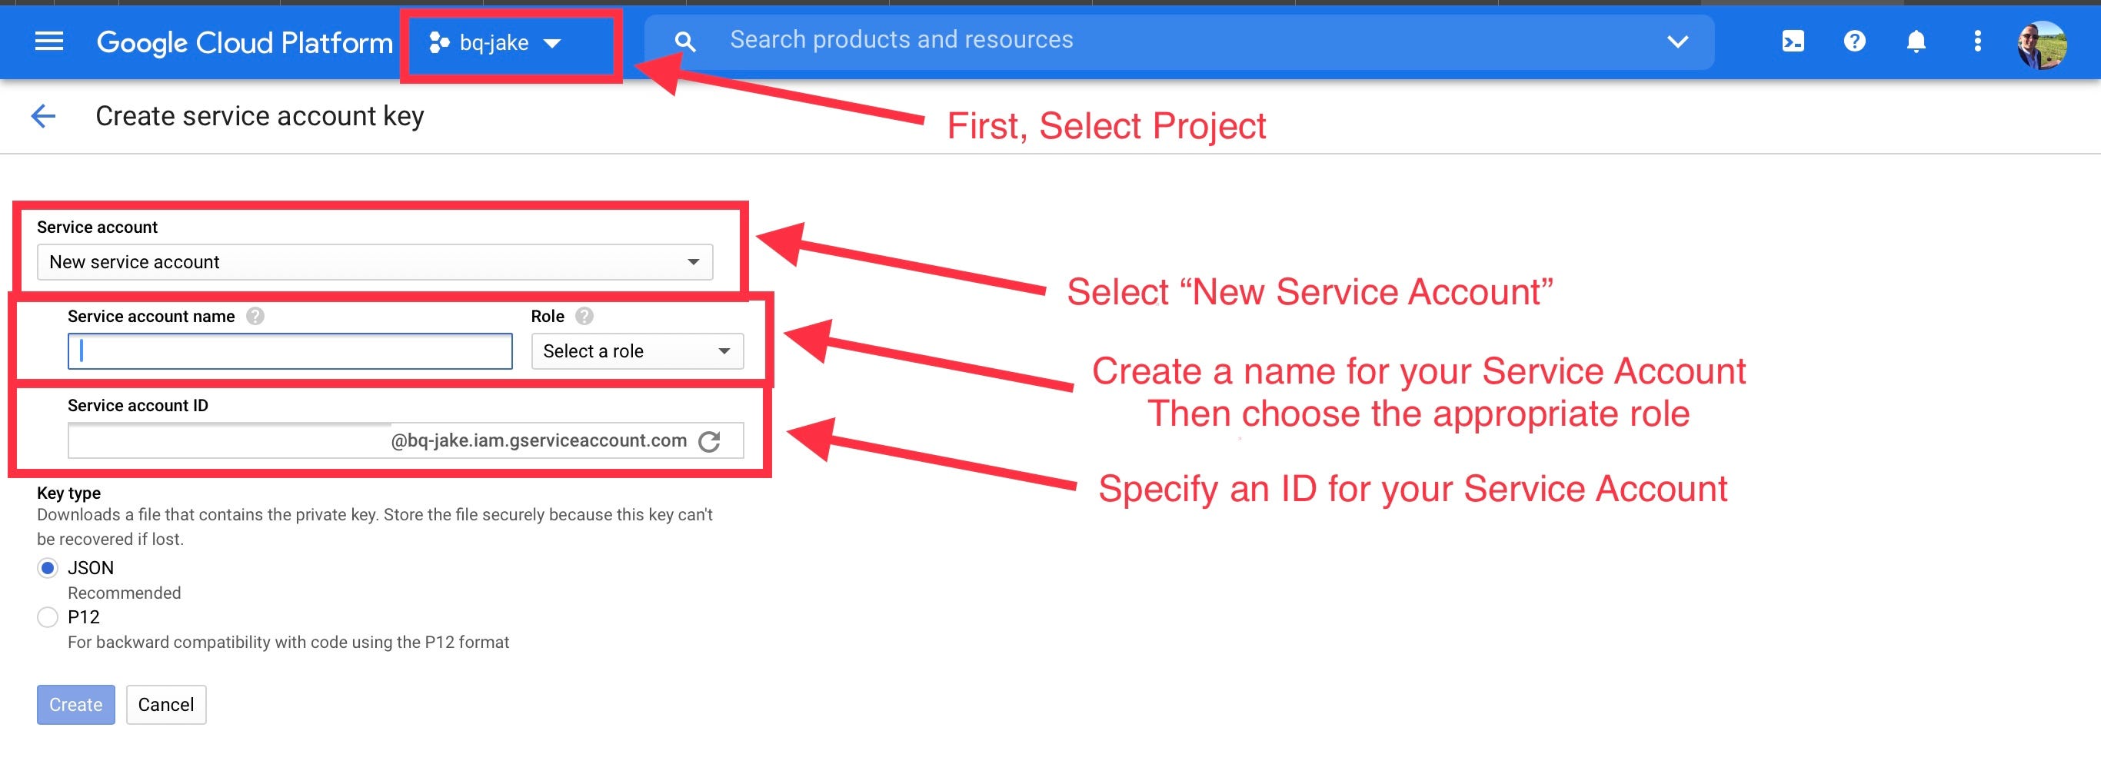Click the Service account name text field
The image size is (2101, 774).
pos(291,350)
